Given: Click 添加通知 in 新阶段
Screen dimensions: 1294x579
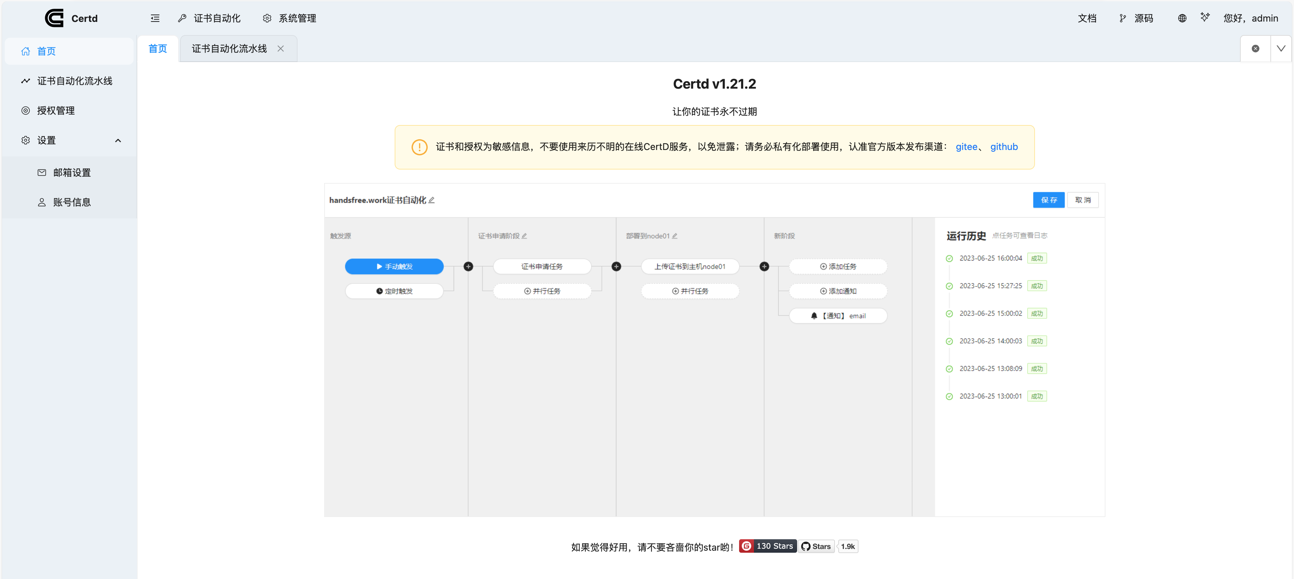Looking at the screenshot, I should click(x=838, y=291).
